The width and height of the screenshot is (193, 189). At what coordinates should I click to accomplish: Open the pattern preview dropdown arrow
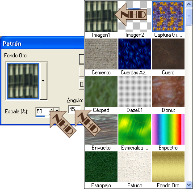[x=43, y=81]
